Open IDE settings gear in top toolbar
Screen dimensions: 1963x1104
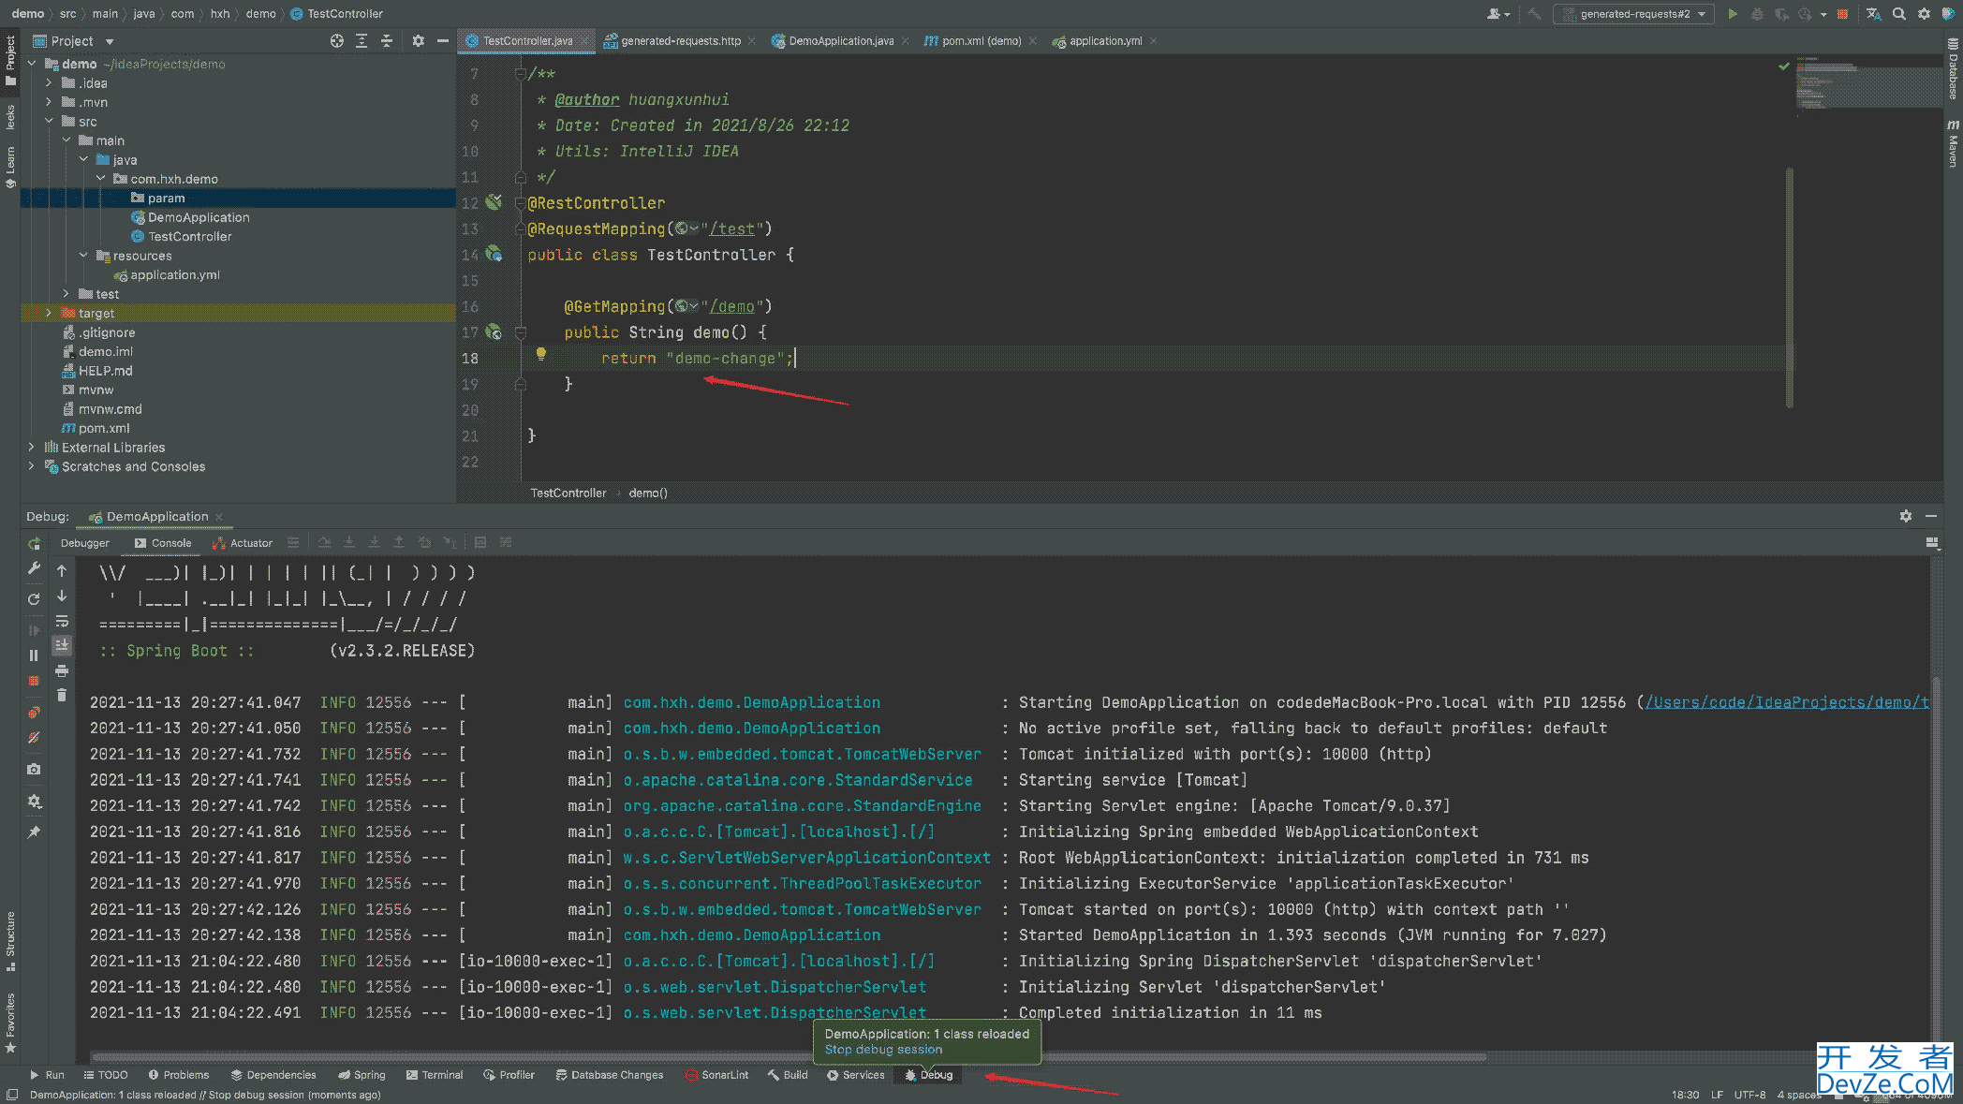click(1924, 14)
